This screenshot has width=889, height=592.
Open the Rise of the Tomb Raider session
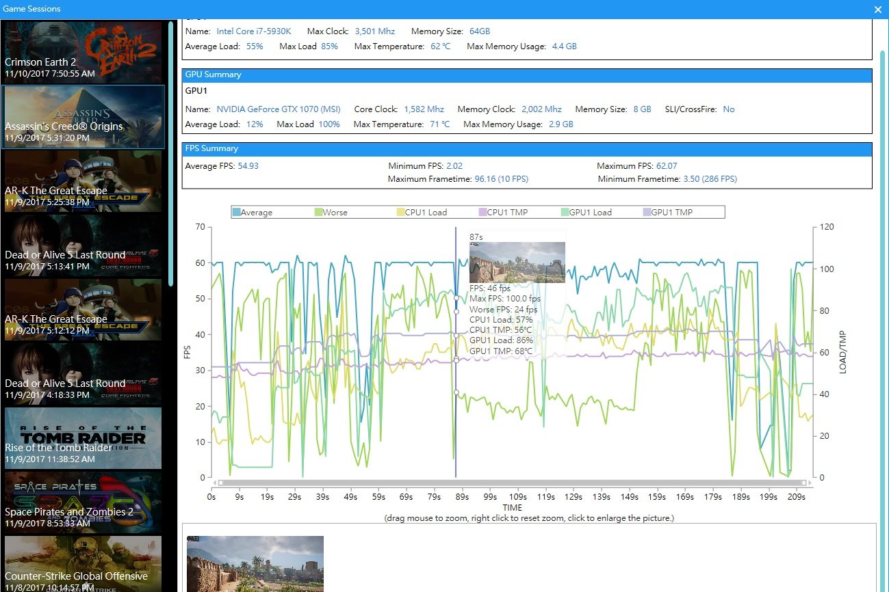tap(83, 438)
